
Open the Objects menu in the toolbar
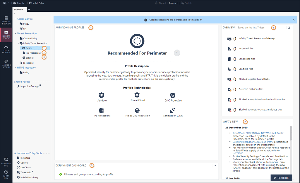[19, 3]
